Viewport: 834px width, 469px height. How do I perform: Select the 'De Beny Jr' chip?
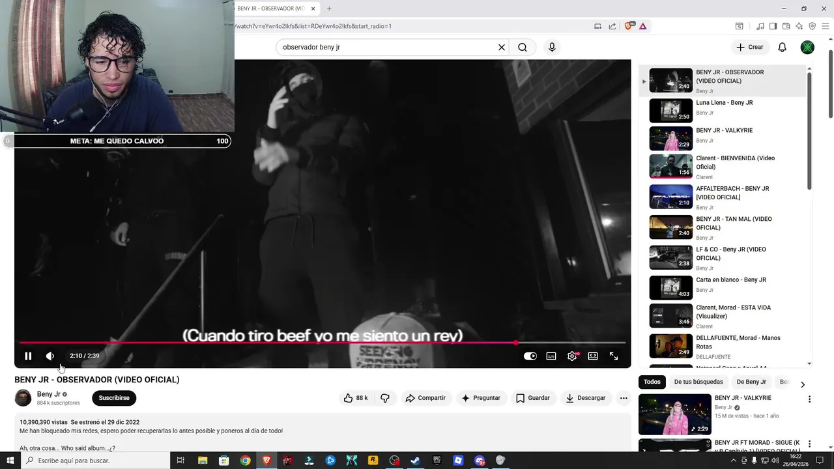coord(751,382)
